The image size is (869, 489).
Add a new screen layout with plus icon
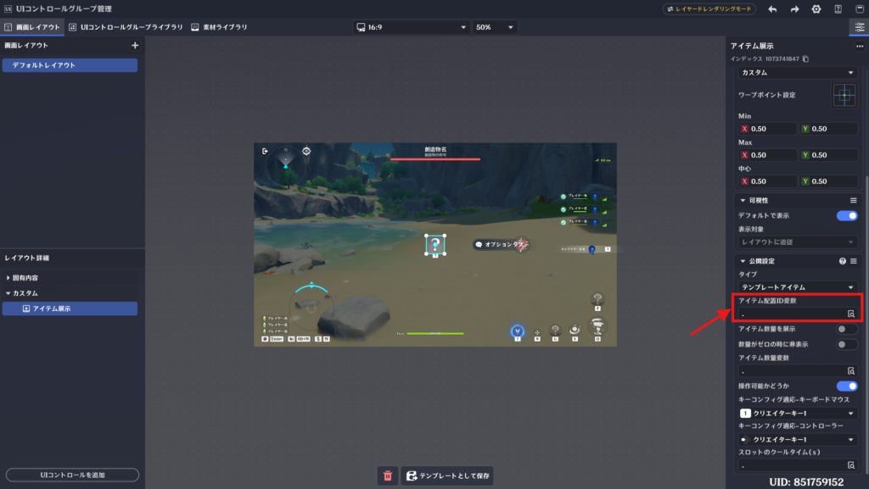point(135,46)
